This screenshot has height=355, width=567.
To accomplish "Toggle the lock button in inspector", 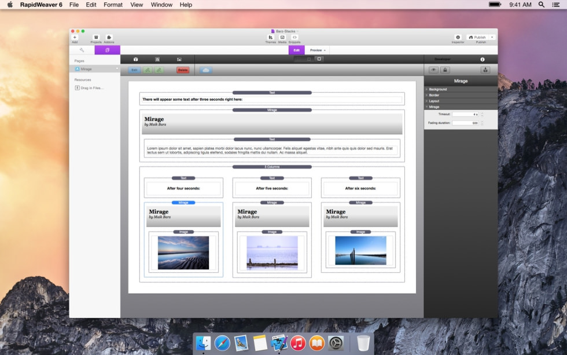I will [x=445, y=70].
